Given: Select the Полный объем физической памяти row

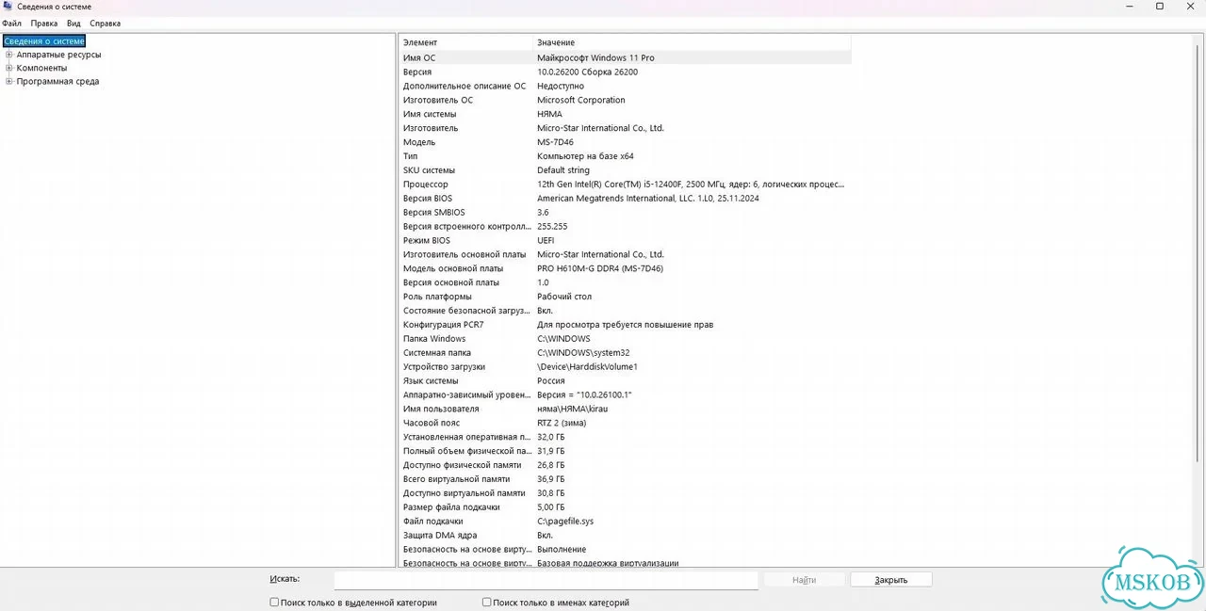Looking at the screenshot, I should pos(626,451).
